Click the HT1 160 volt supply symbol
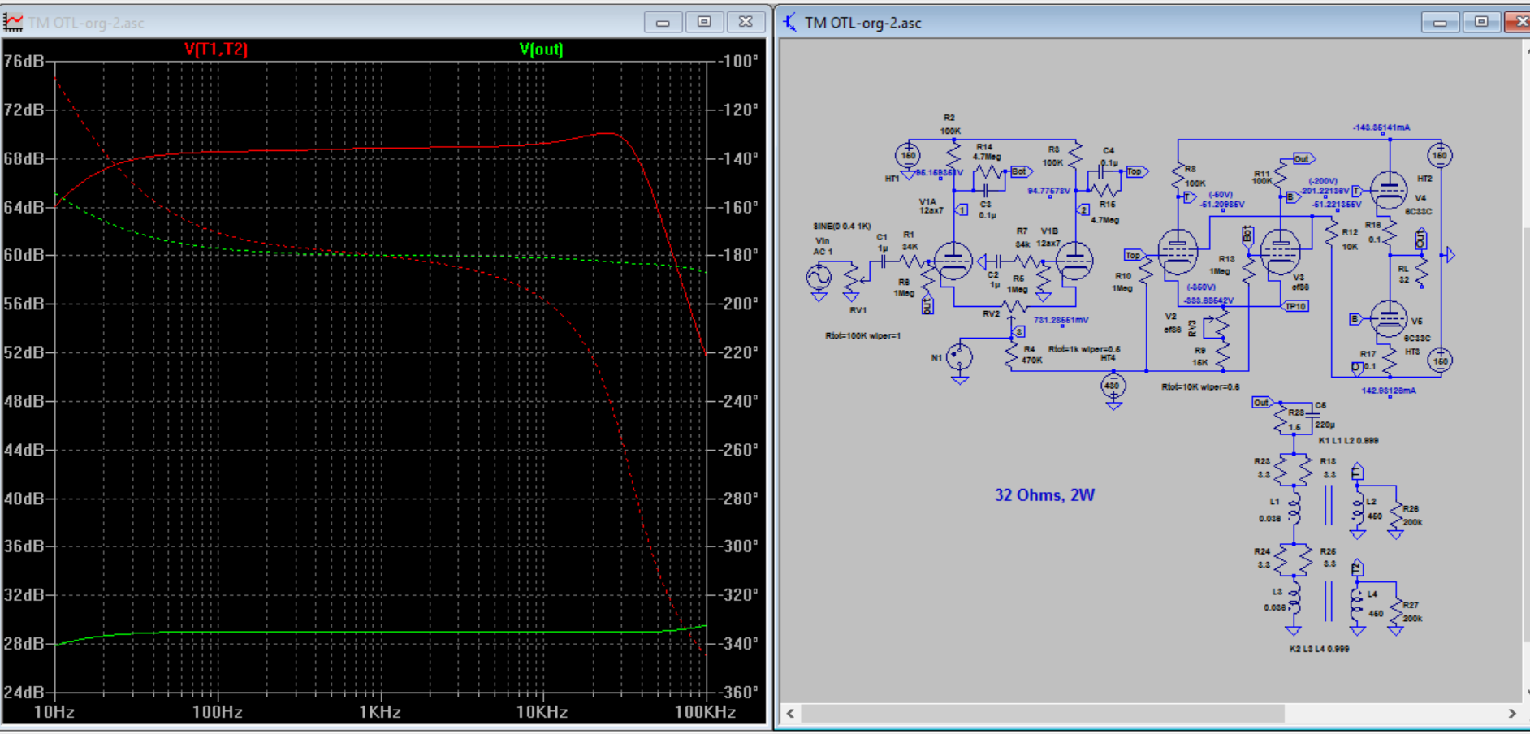Viewport: 1530px width, 734px height. tap(907, 155)
